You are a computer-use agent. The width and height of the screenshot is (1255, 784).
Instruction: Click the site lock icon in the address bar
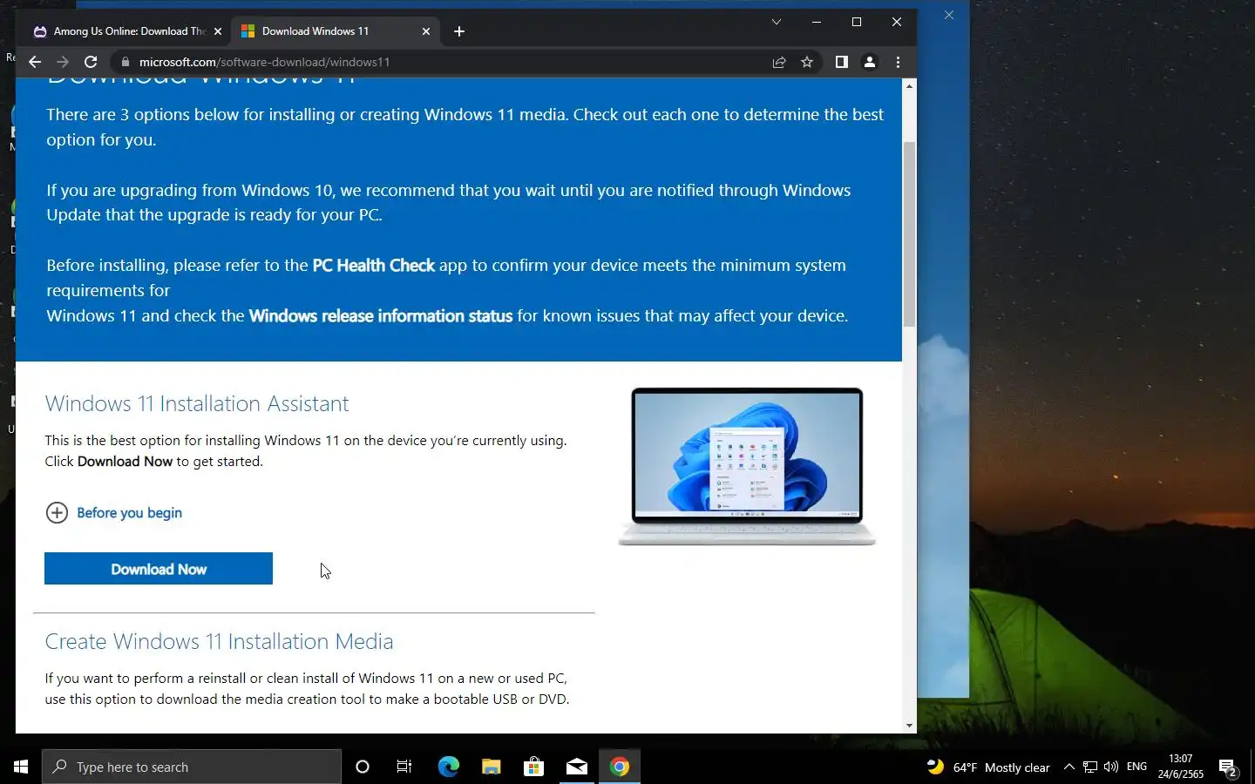coord(125,62)
